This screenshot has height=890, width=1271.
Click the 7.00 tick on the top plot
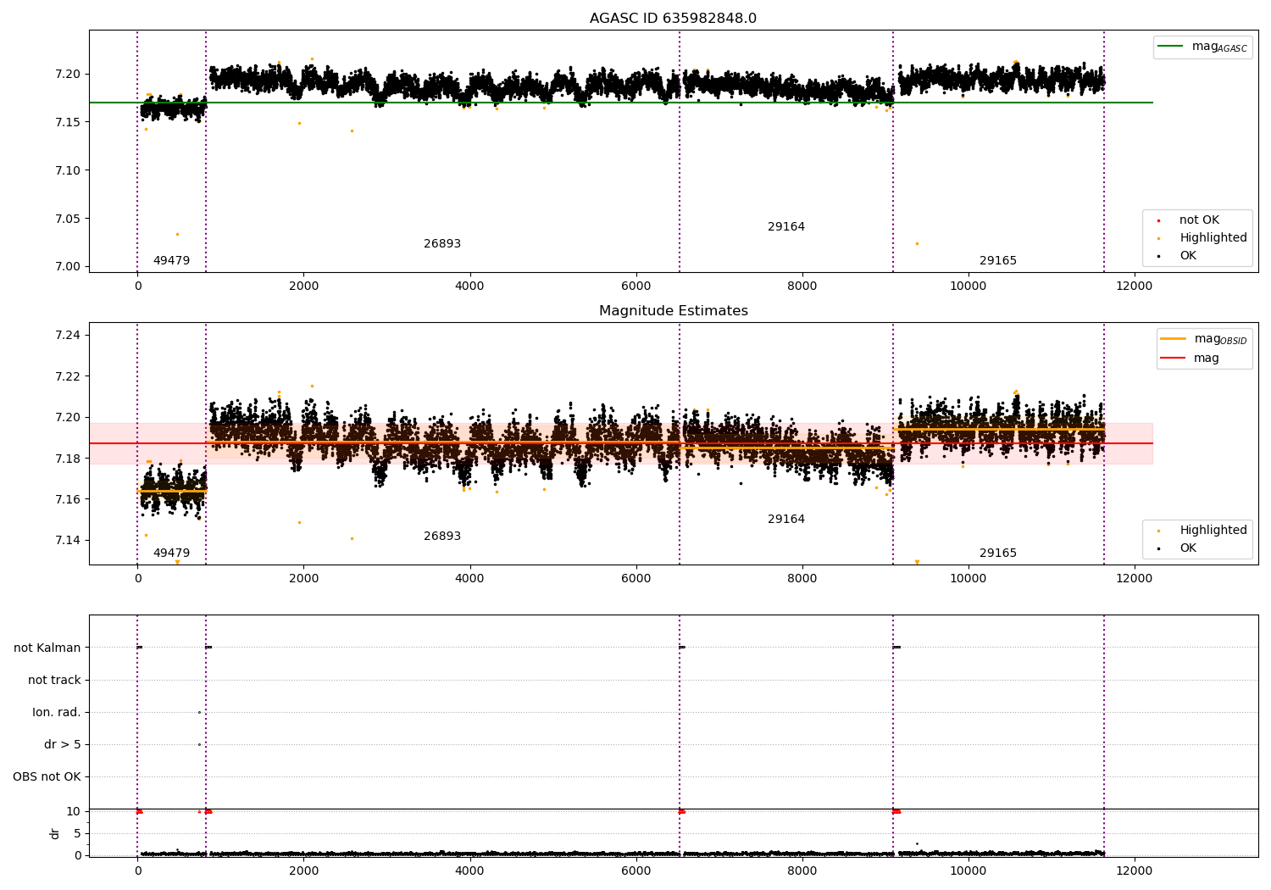coord(67,267)
